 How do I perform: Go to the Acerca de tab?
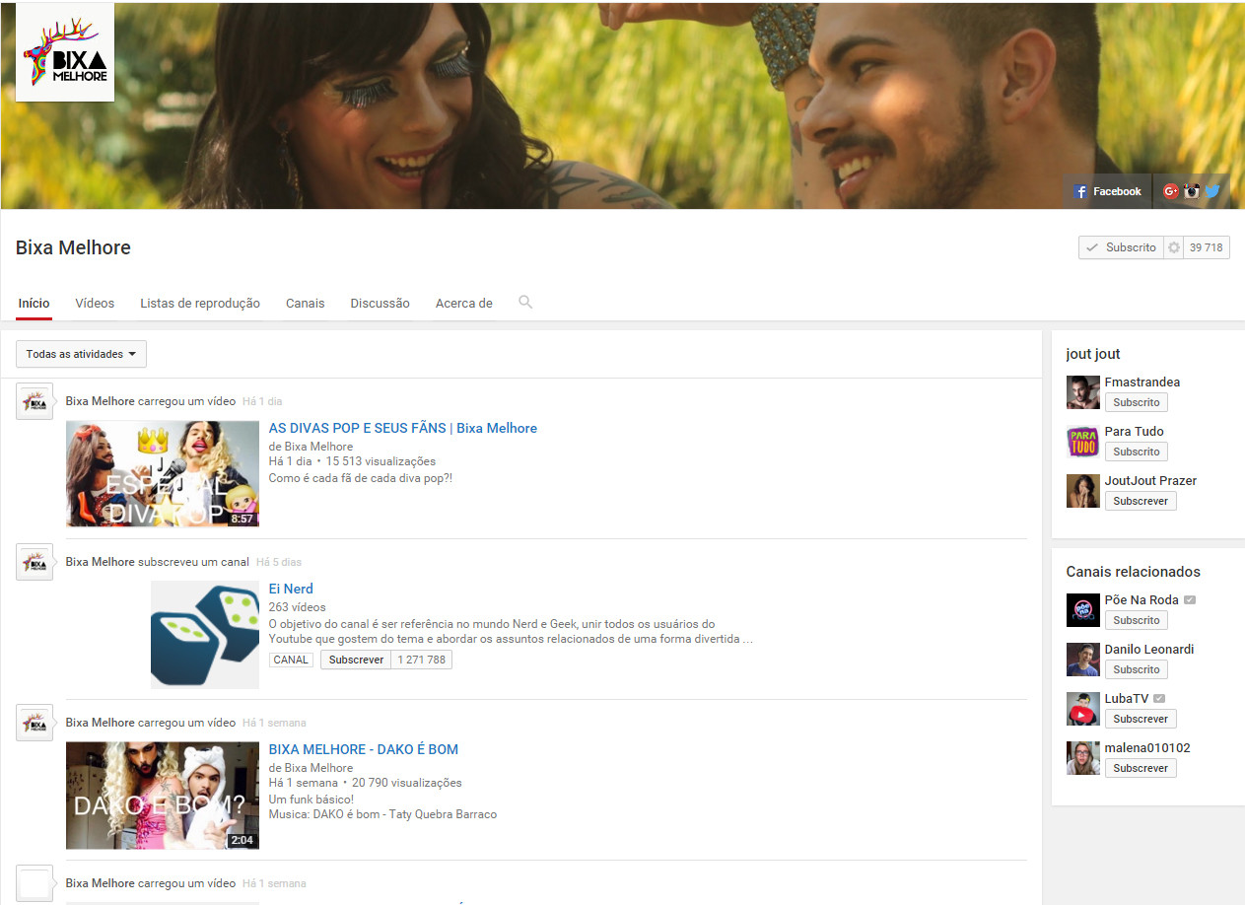point(463,304)
